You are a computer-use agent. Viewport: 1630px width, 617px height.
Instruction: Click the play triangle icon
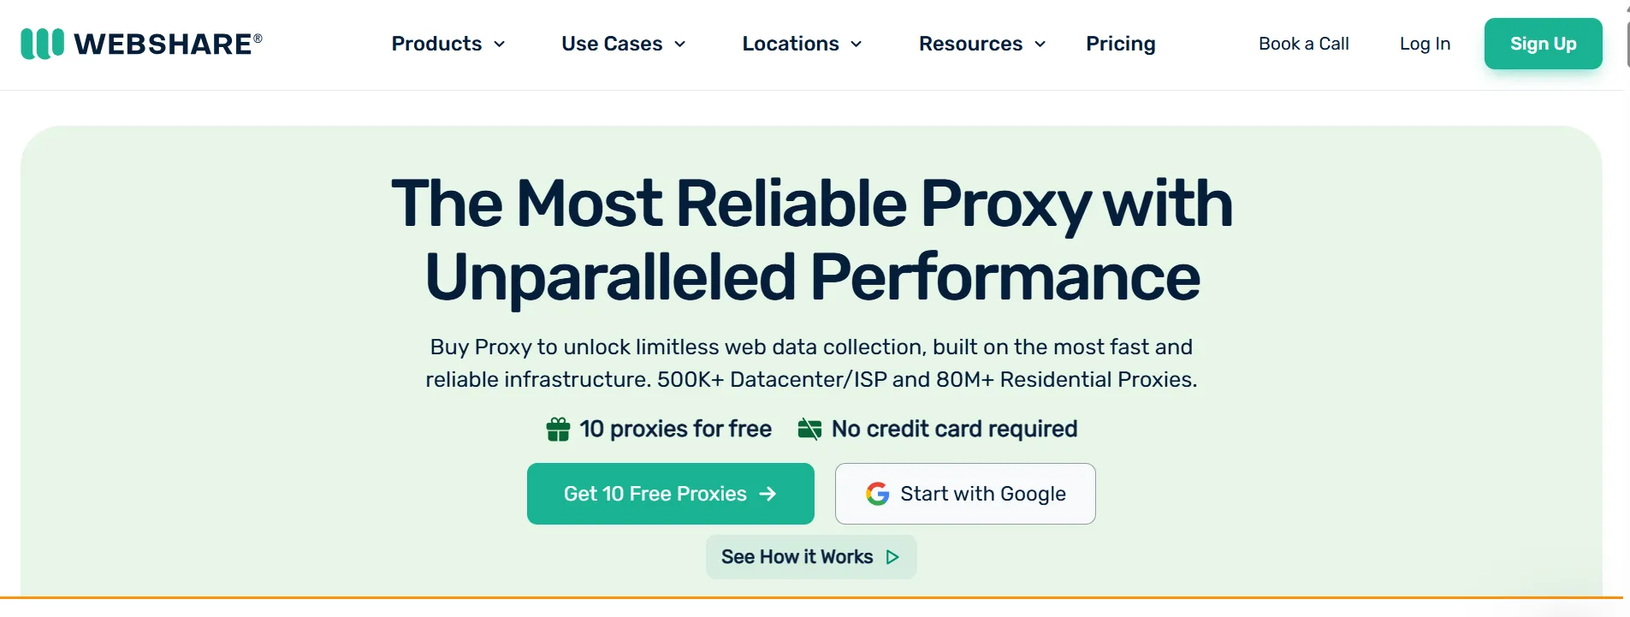[892, 557]
